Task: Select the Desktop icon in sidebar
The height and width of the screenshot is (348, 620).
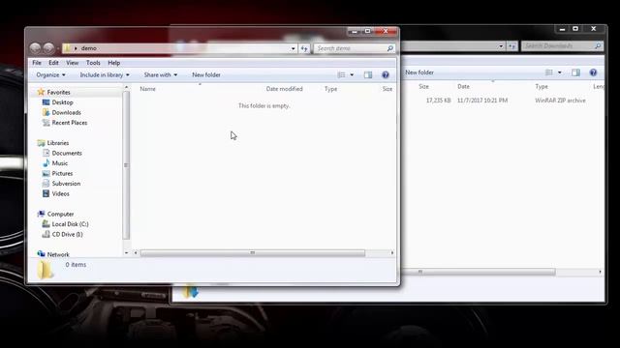Action: coord(46,102)
